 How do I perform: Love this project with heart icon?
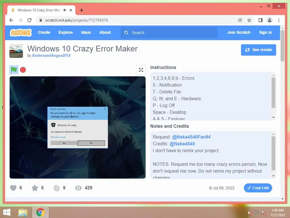coord(13,188)
